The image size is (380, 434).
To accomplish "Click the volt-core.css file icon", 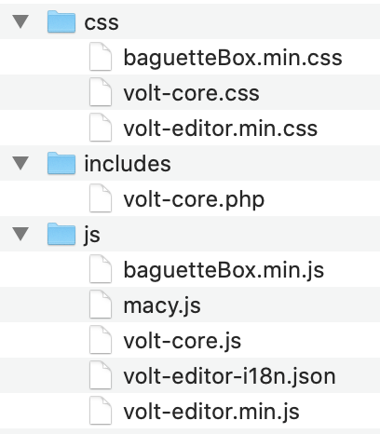I will click(101, 92).
